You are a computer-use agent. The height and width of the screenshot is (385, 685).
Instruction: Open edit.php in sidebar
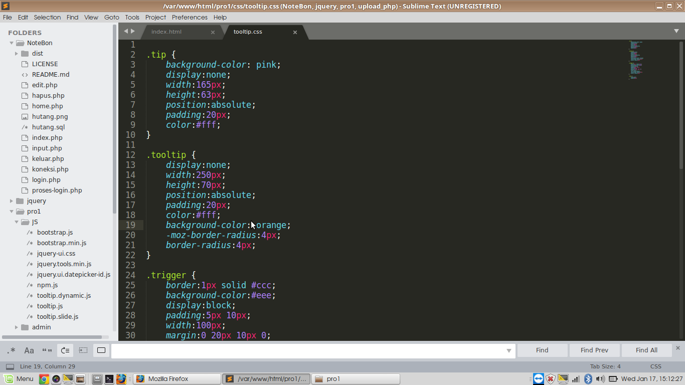point(45,85)
